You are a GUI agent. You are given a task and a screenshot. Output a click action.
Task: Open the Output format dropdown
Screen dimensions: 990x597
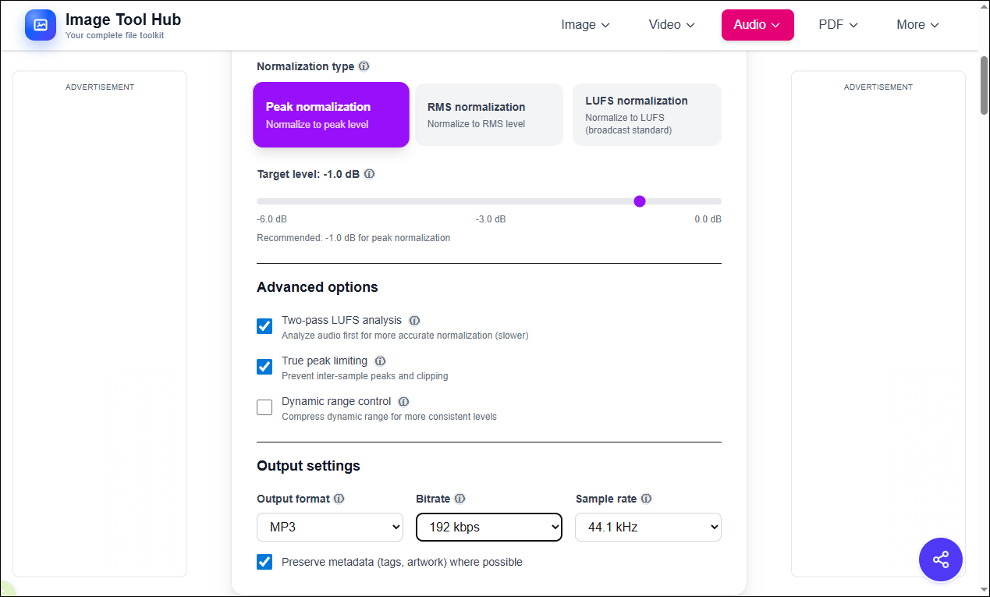click(329, 527)
